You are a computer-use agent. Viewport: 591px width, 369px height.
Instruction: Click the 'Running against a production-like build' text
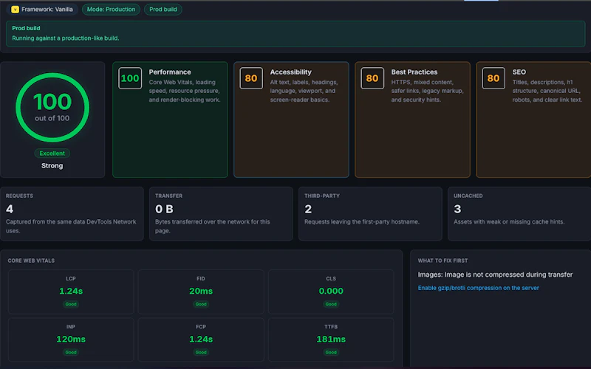pyautogui.click(x=66, y=38)
